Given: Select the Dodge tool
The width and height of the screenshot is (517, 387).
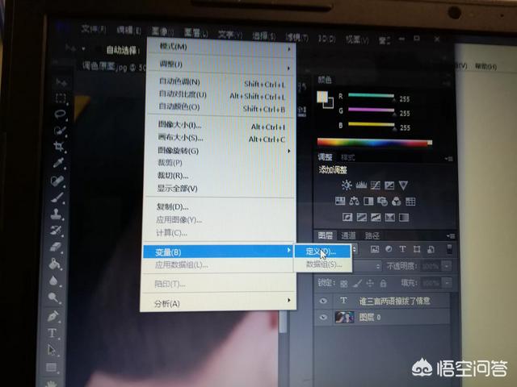Looking at the screenshot, I should (53, 298).
